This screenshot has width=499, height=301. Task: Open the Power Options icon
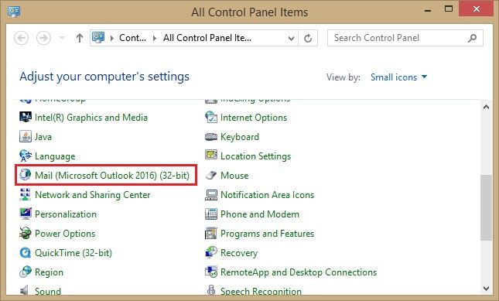25,233
